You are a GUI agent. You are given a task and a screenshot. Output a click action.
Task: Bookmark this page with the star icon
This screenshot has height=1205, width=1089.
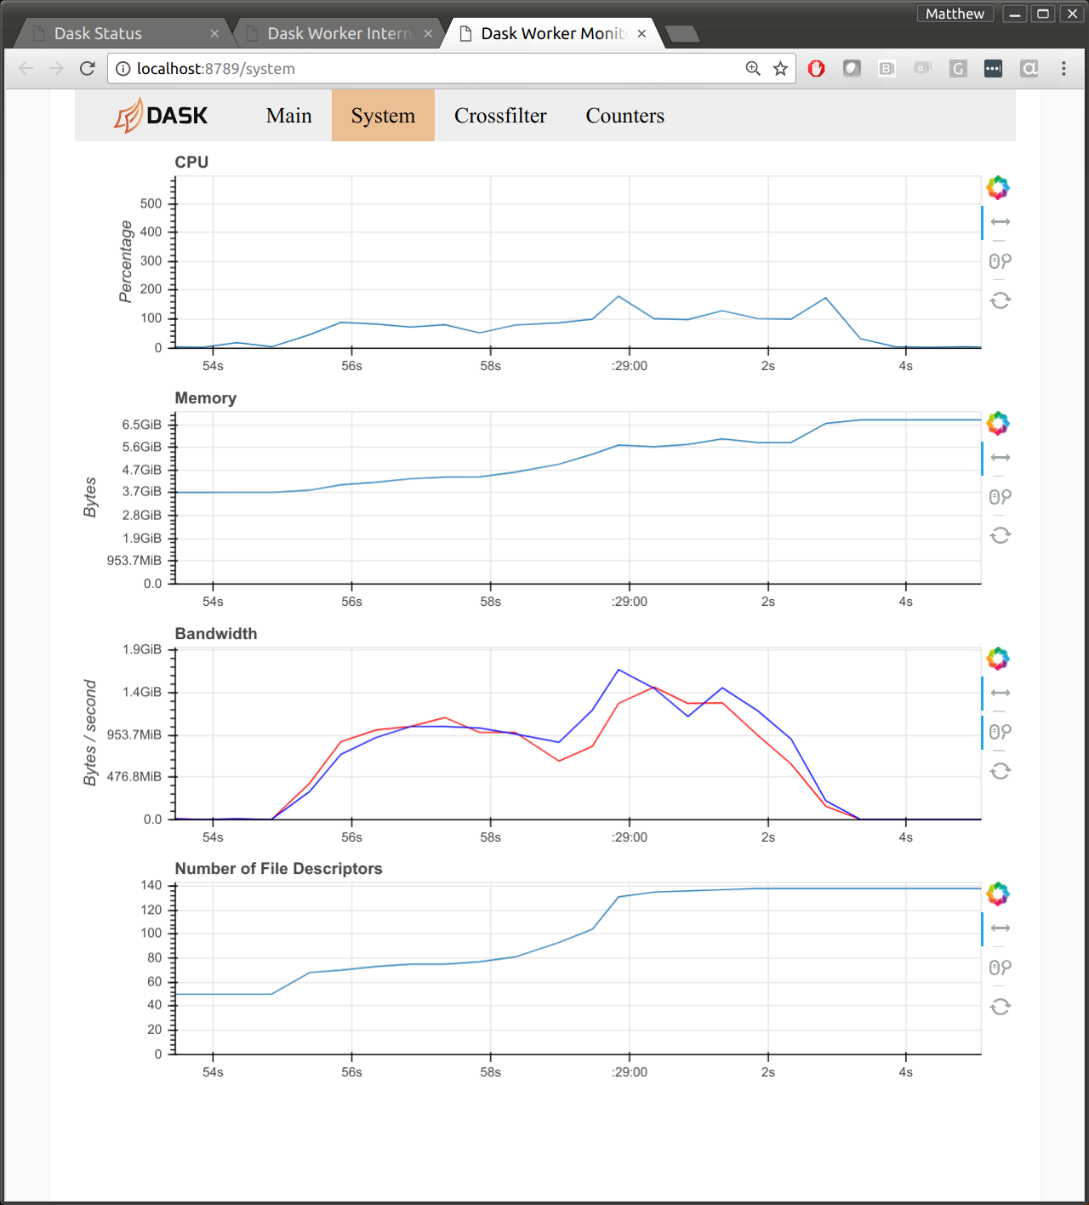coord(780,69)
